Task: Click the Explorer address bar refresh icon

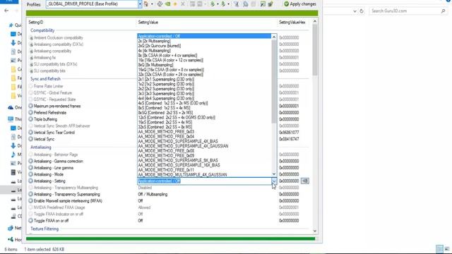Action: (x=362, y=11)
